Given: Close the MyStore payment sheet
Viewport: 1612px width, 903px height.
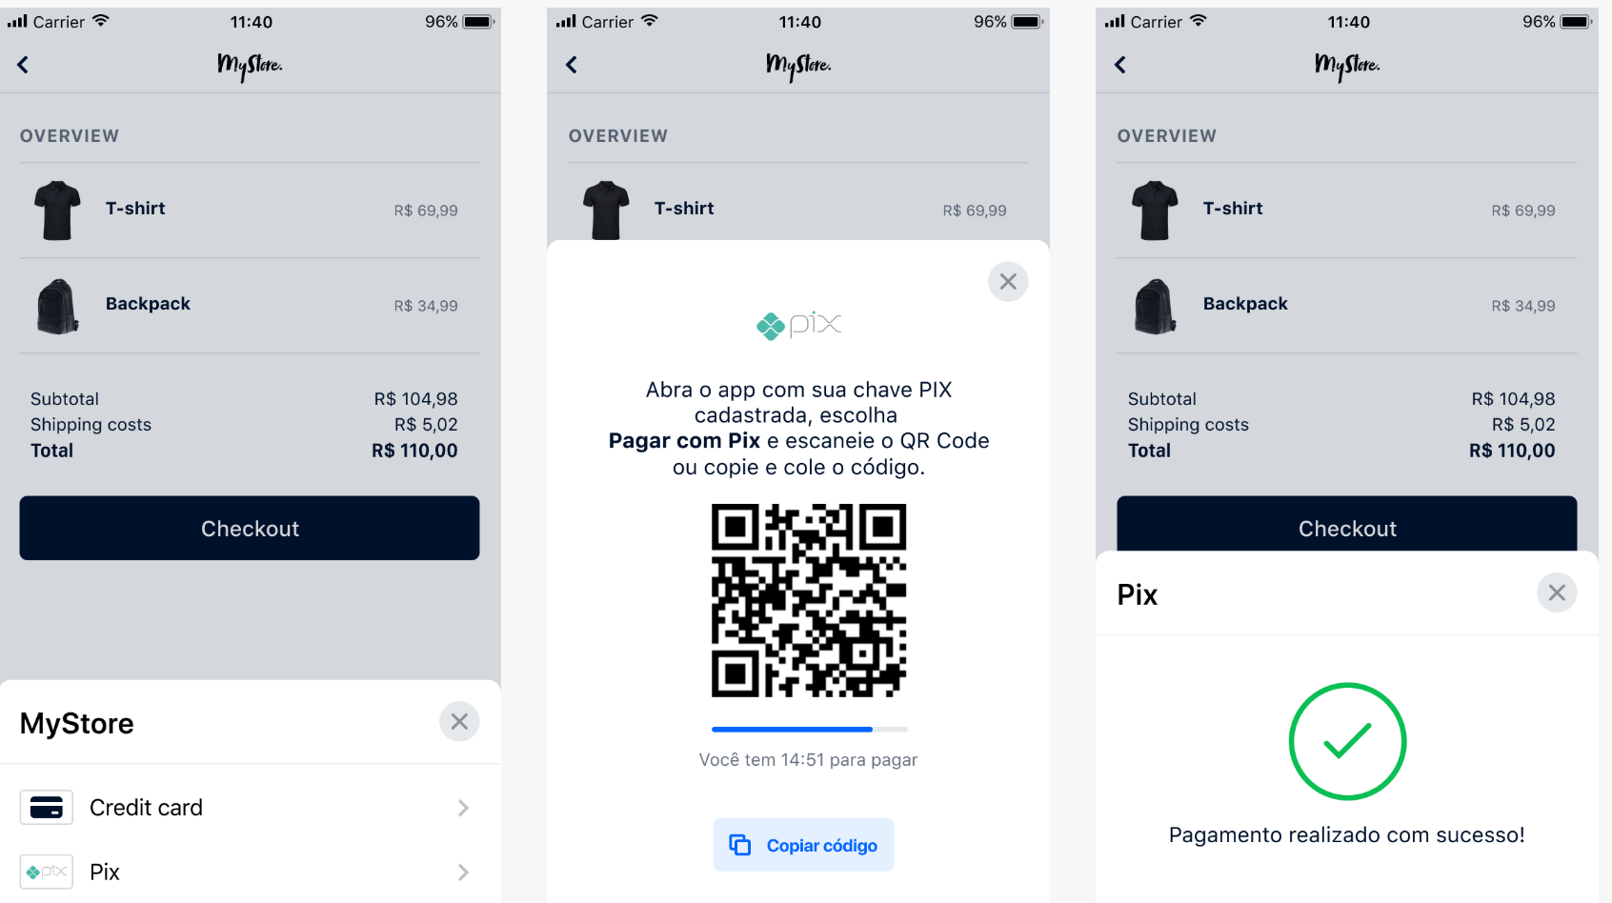Looking at the screenshot, I should pos(459,722).
